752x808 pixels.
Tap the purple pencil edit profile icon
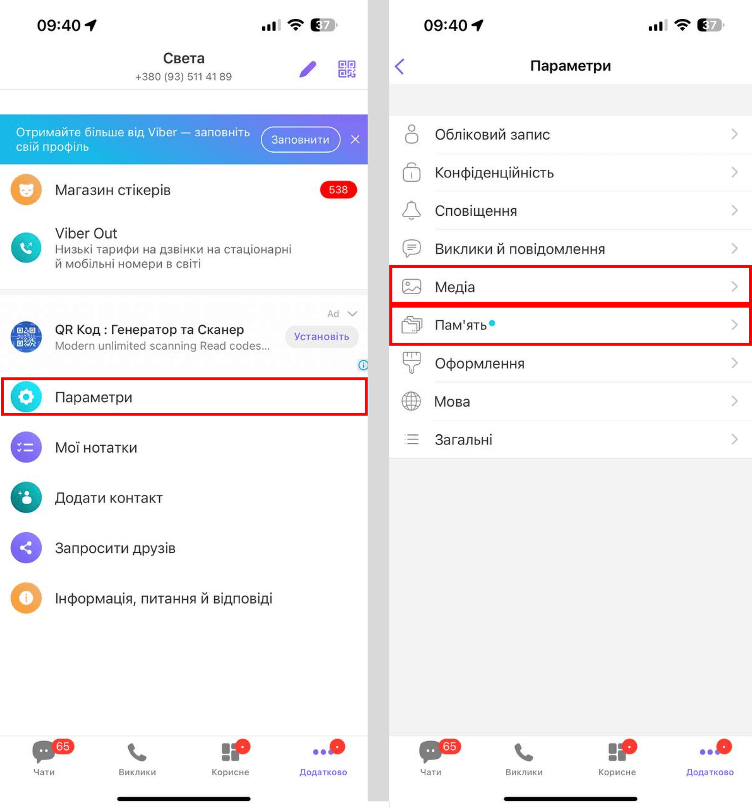pos(308,69)
